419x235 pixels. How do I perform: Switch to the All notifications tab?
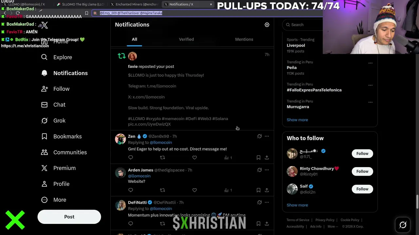click(x=135, y=39)
